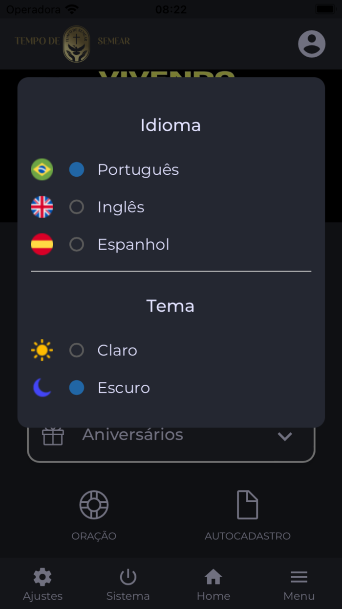
Task: Switch to the Ajustes tab
Action: (x=43, y=584)
